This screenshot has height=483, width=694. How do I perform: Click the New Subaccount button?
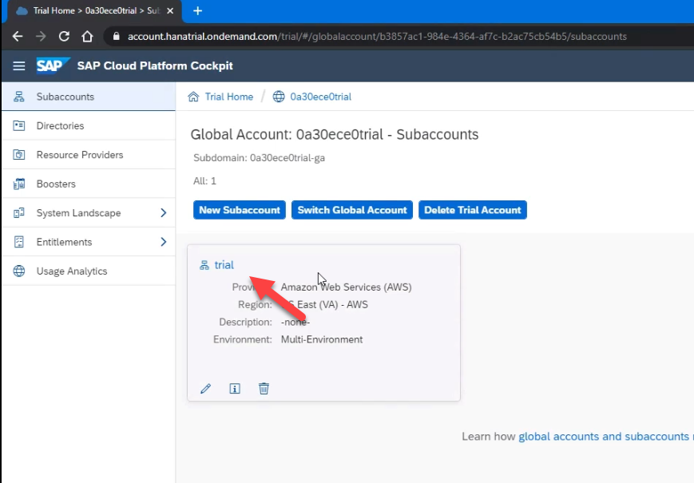[240, 210]
